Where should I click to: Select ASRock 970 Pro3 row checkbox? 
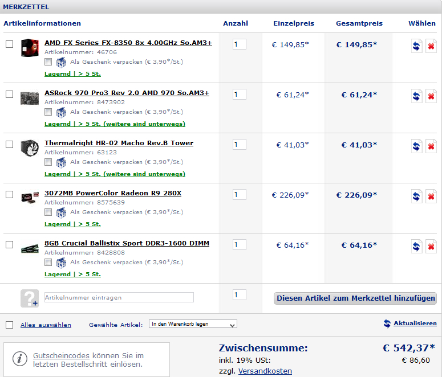(x=9, y=95)
